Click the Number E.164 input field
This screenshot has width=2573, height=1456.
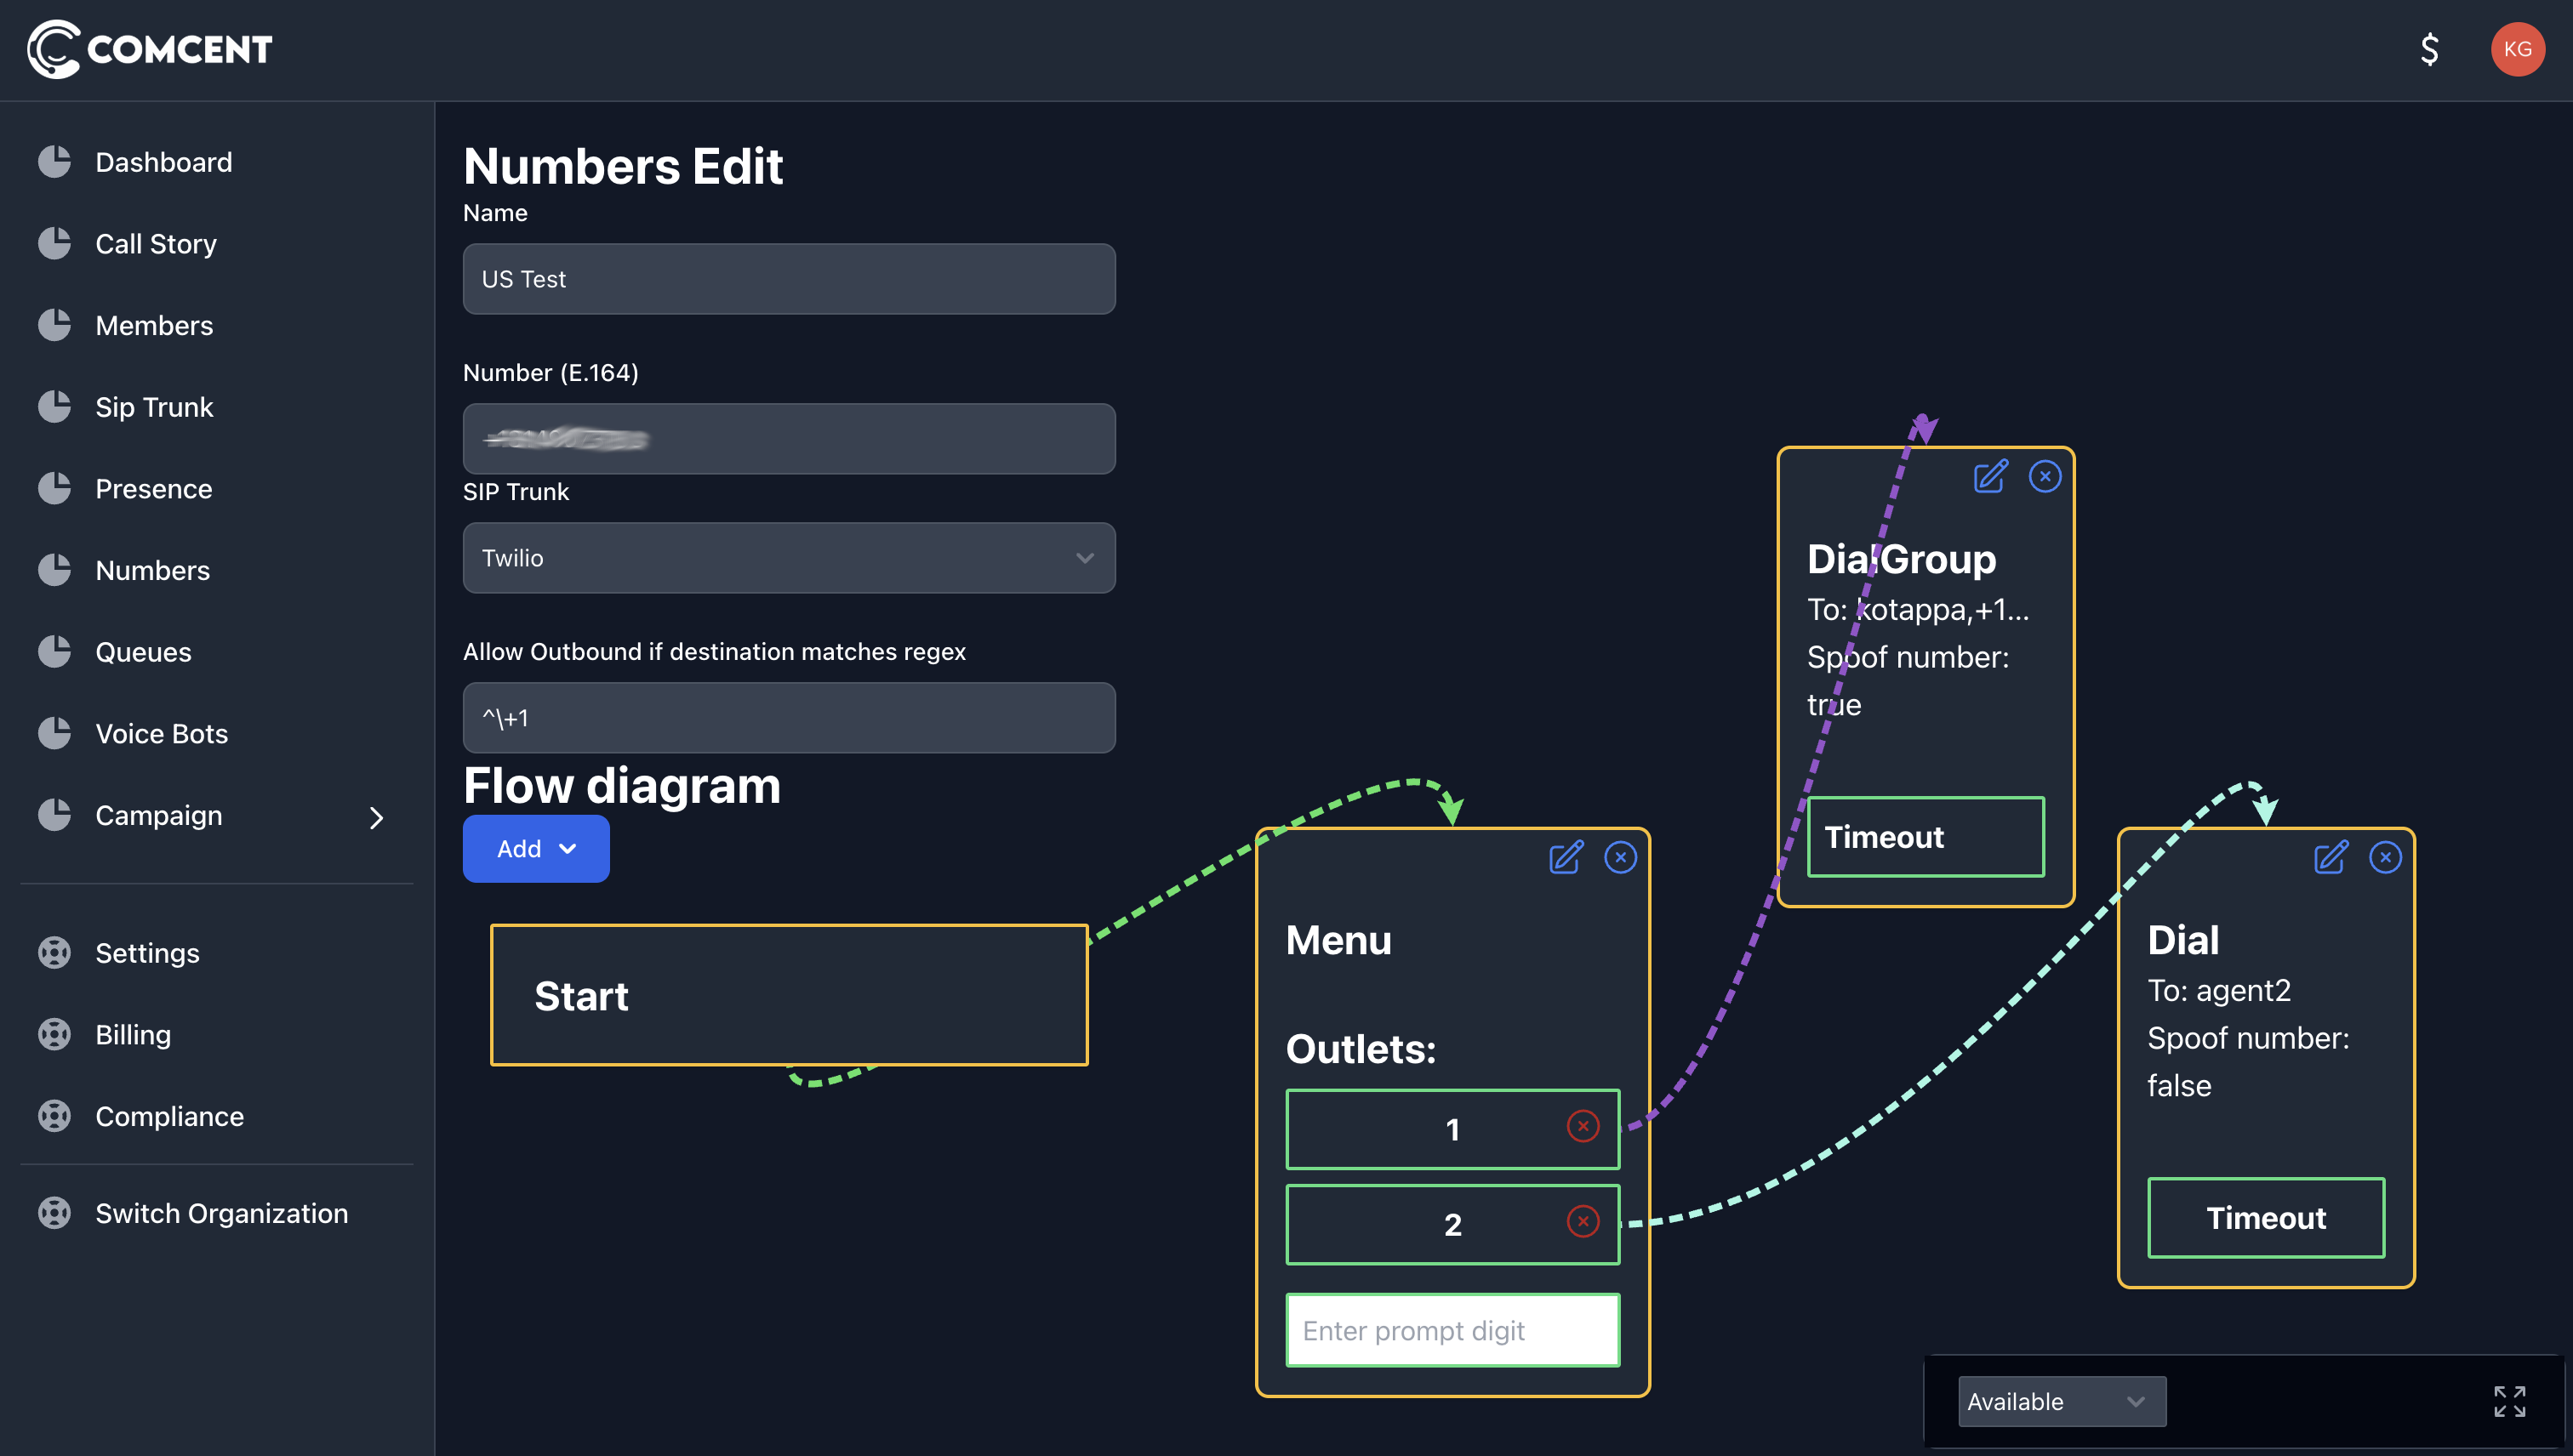click(790, 439)
